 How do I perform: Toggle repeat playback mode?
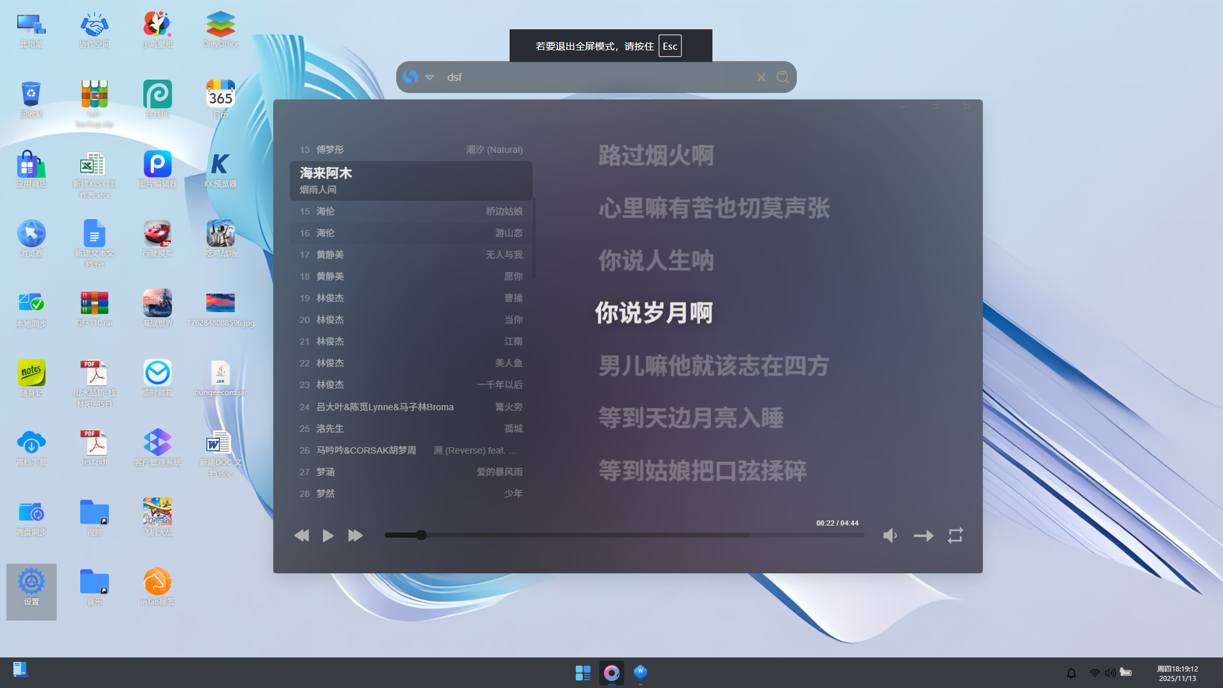click(x=955, y=535)
